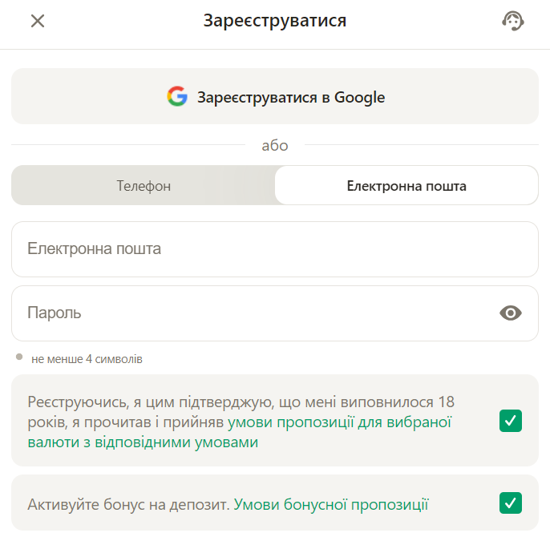Disable the deposit bonus activation checkbox
This screenshot has height=541, width=550.
tap(510, 503)
